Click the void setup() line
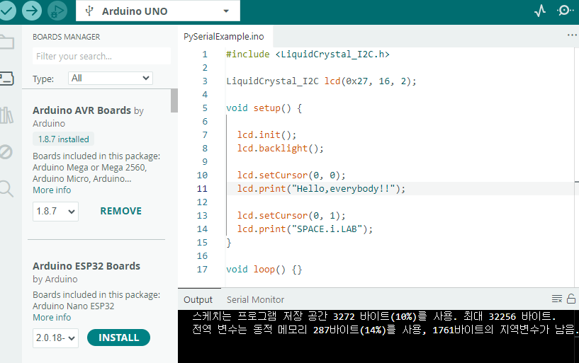 [x=264, y=108]
